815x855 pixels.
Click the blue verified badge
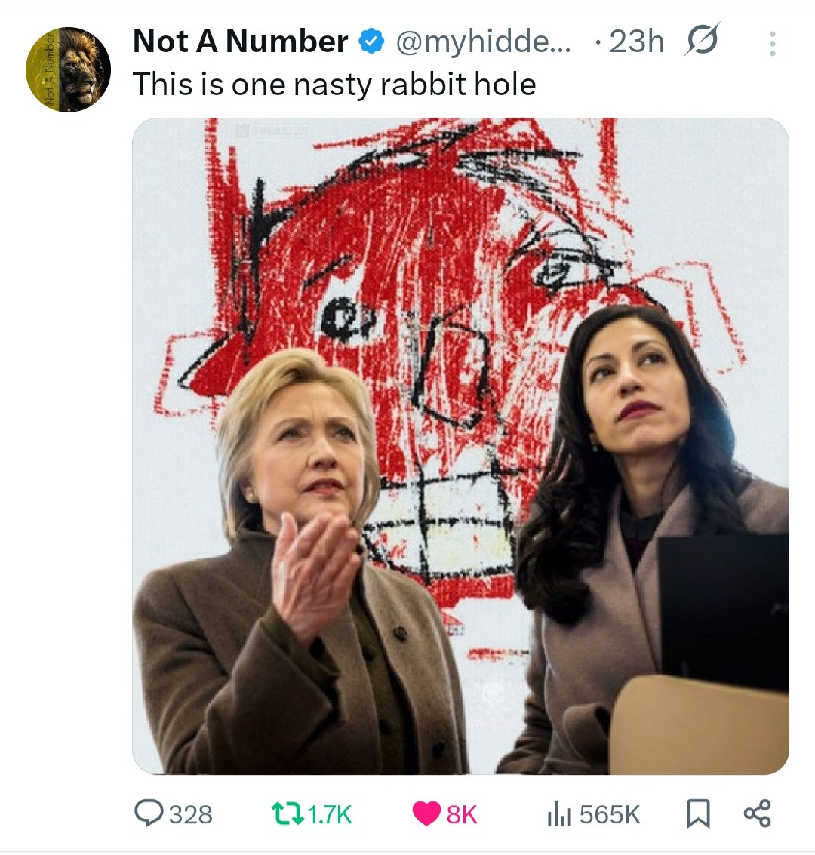click(370, 42)
